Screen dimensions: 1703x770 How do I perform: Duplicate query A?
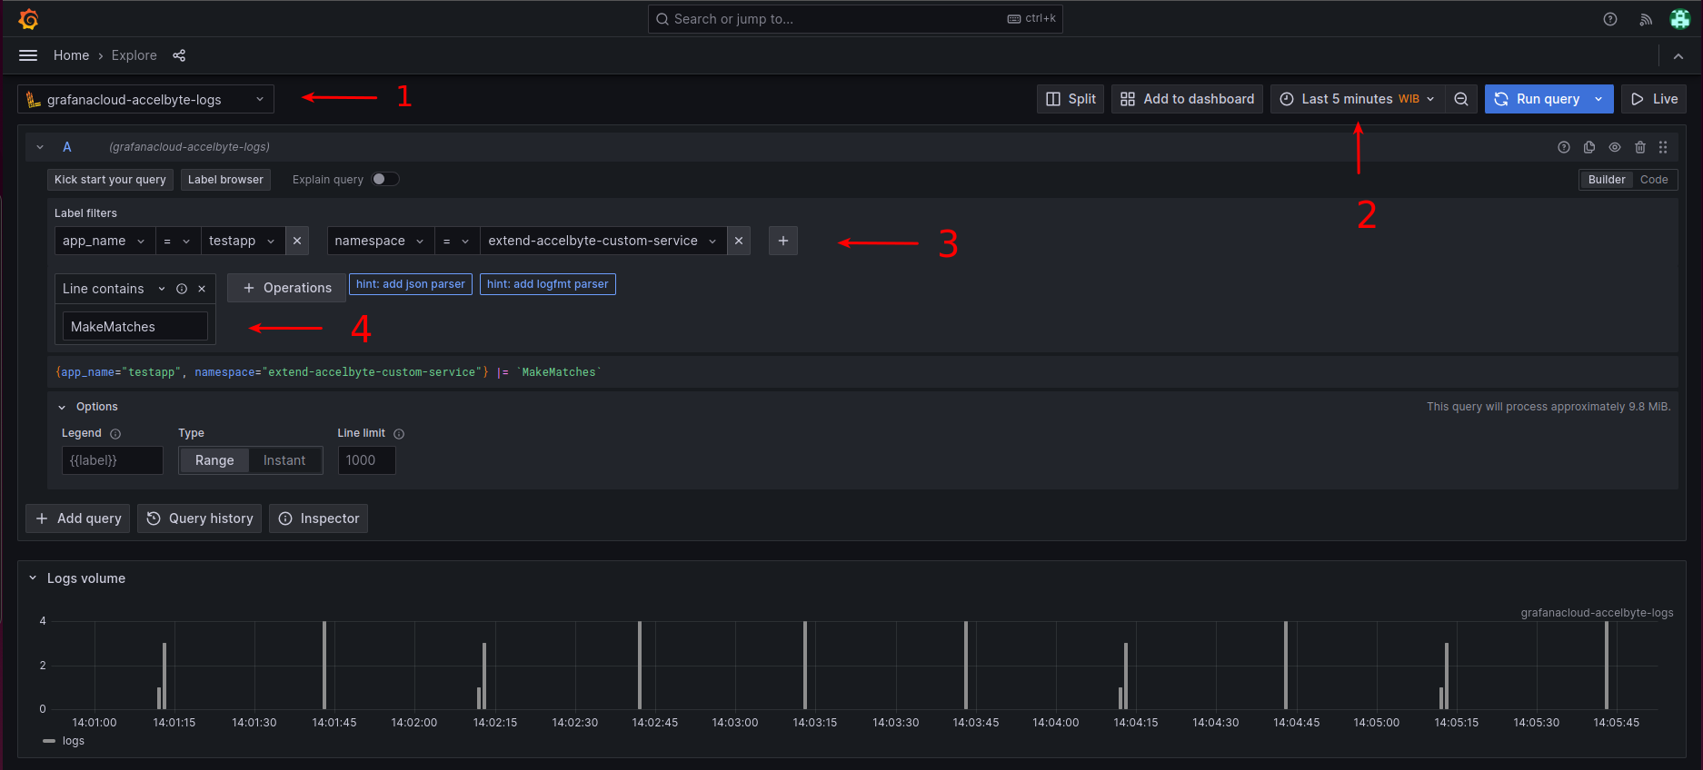pos(1589,147)
